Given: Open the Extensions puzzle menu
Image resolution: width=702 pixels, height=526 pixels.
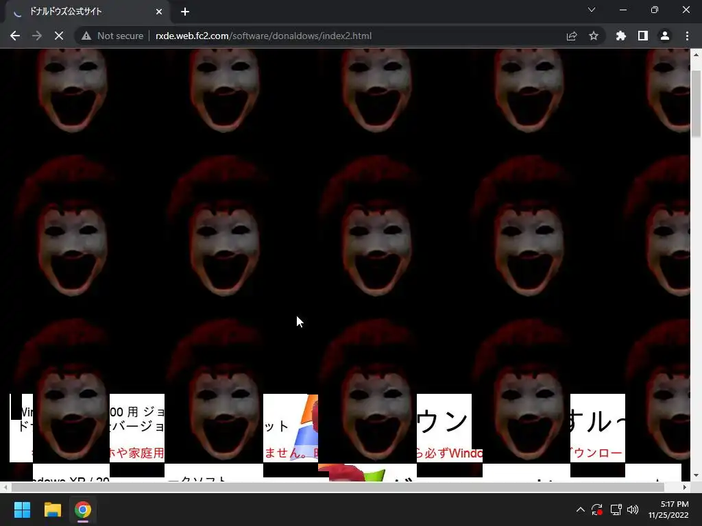Looking at the screenshot, I should pos(621,36).
